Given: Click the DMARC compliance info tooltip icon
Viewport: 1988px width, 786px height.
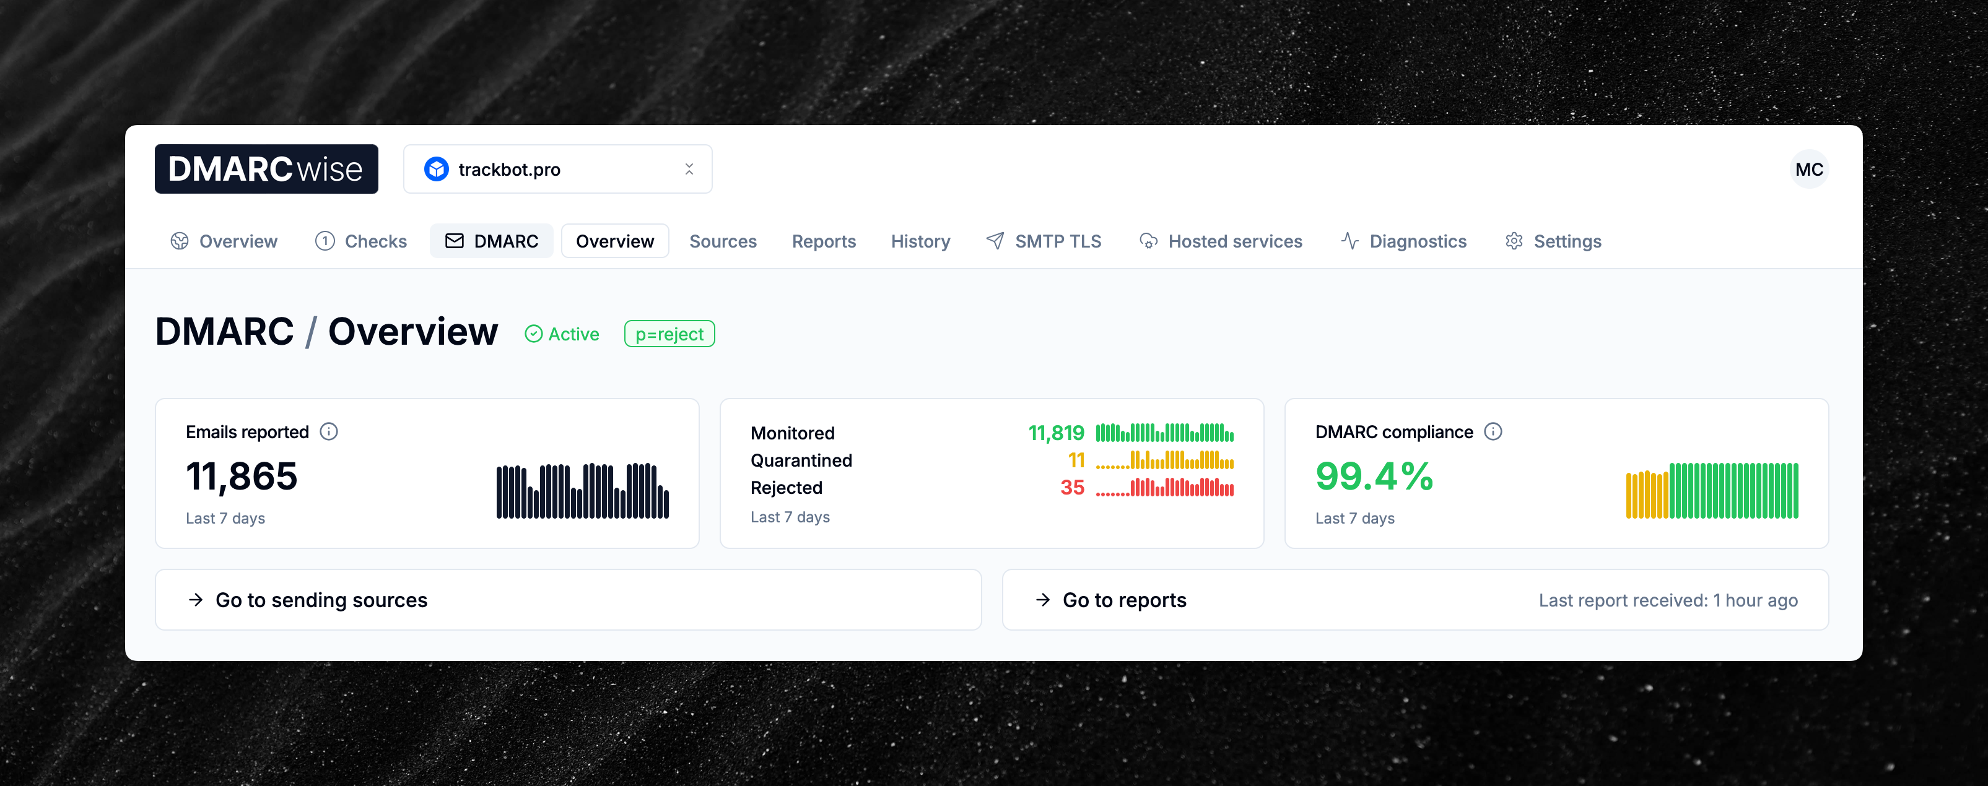Looking at the screenshot, I should [x=1494, y=432].
